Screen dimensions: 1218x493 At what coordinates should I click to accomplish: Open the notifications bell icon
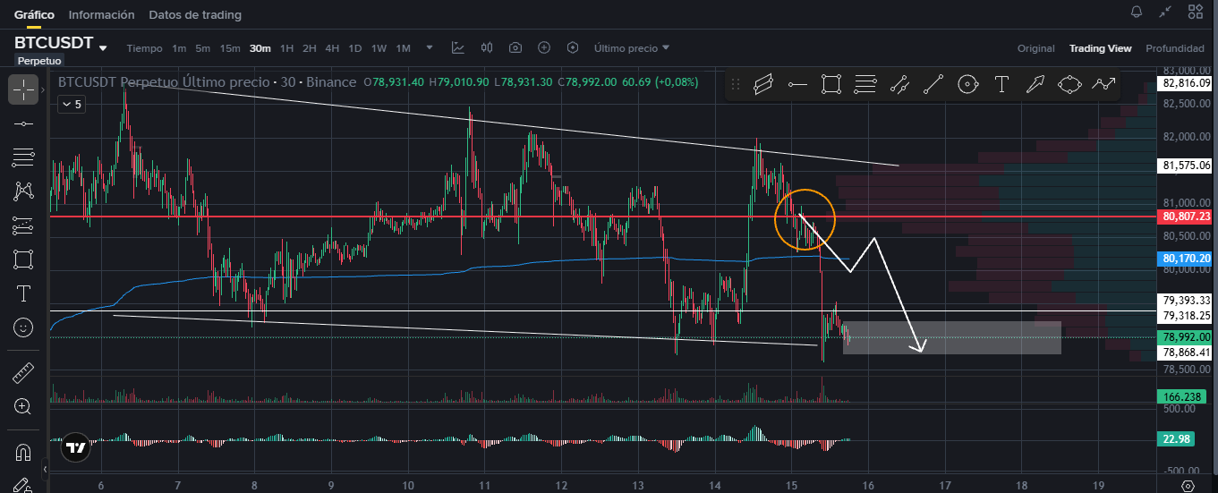pyautogui.click(x=1137, y=12)
